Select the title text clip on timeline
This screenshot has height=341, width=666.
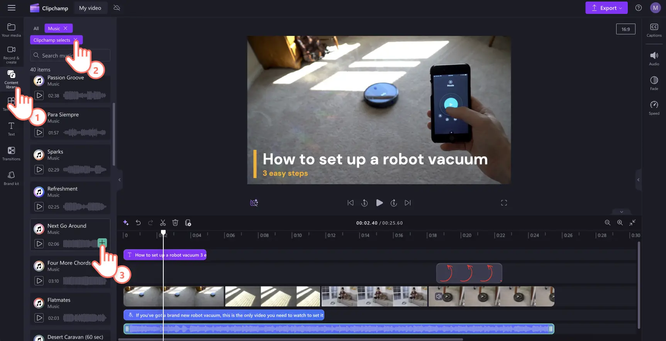pos(165,255)
